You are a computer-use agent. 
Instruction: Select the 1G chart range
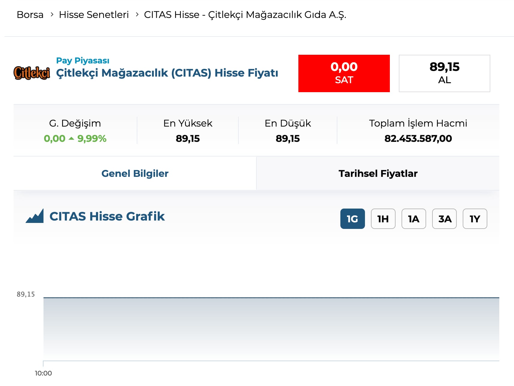[x=352, y=219]
